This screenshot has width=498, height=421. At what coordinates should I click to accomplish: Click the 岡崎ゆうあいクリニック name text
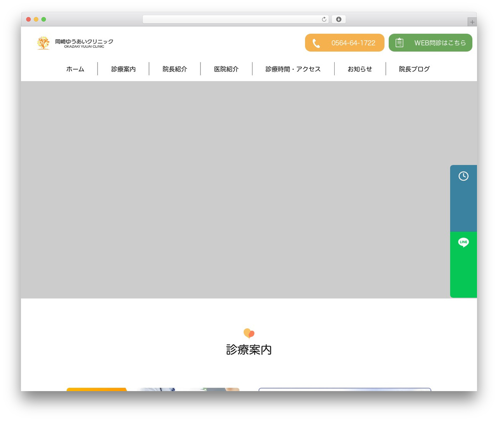click(84, 42)
